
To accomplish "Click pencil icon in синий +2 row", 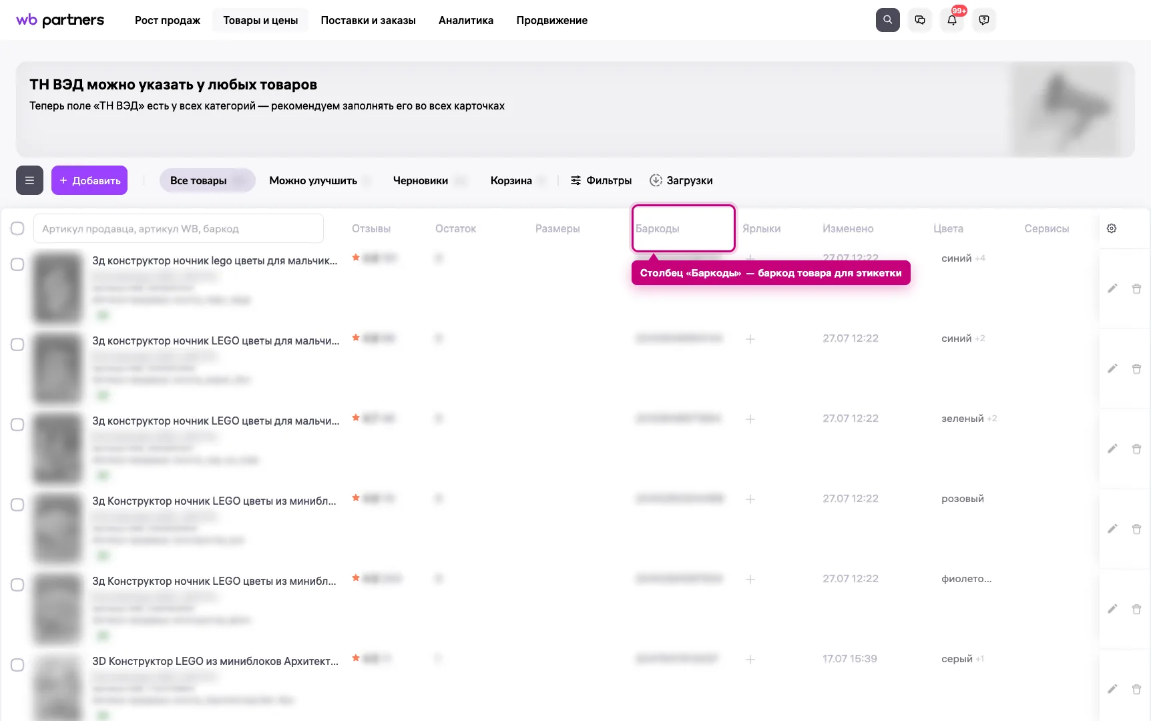I will click(x=1112, y=369).
